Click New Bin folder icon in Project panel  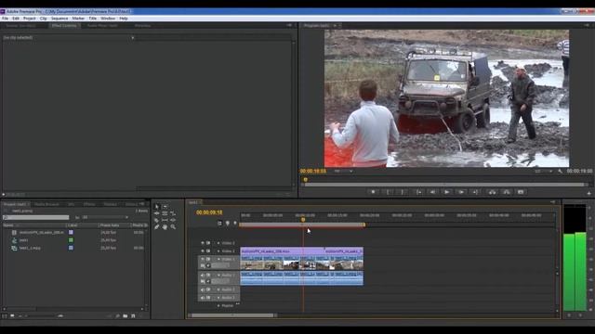click(x=126, y=315)
